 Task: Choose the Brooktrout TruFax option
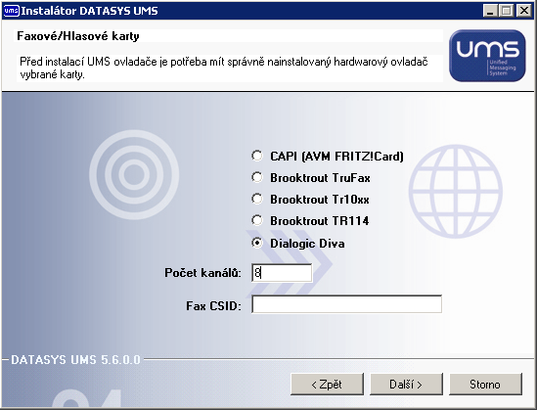[257, 177]
